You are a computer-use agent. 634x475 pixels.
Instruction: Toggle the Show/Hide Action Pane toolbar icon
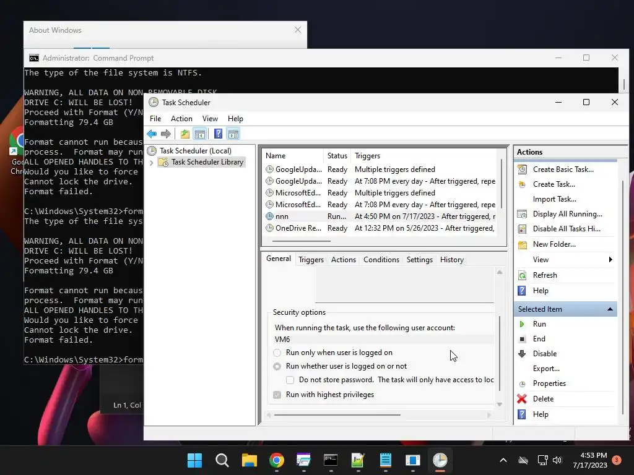tap(233, 134)
